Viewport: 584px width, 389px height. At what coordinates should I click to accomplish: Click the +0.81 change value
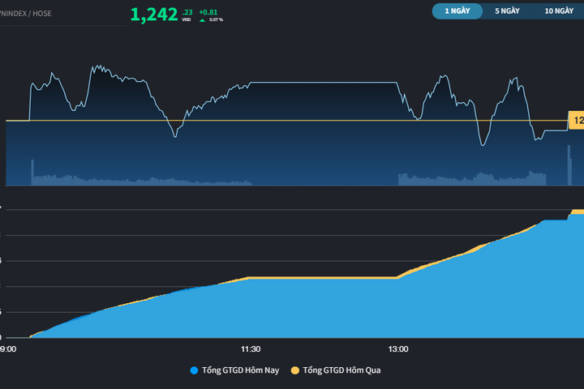(x=208, y=12)
